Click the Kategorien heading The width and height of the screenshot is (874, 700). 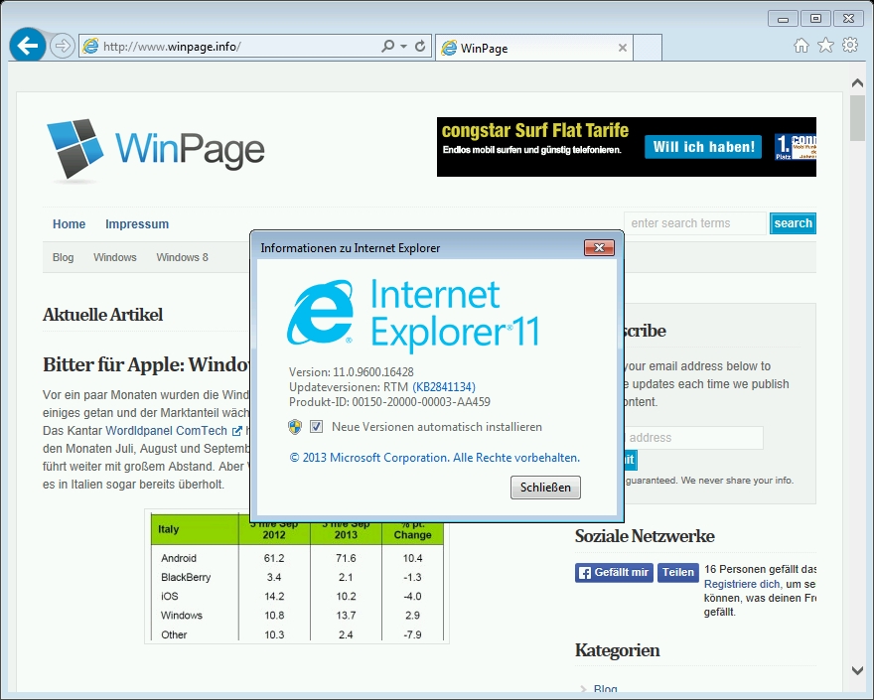617,650
